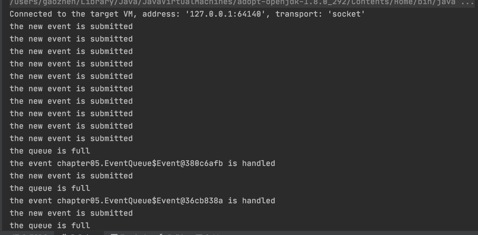Viewport: 478px width, 235px height.
Task: Click the Event@36cb838a handled line
Action: [x=142, y=201]
